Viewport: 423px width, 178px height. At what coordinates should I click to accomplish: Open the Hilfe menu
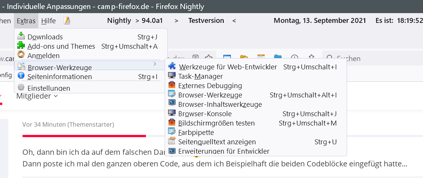[x=49, y=21]
